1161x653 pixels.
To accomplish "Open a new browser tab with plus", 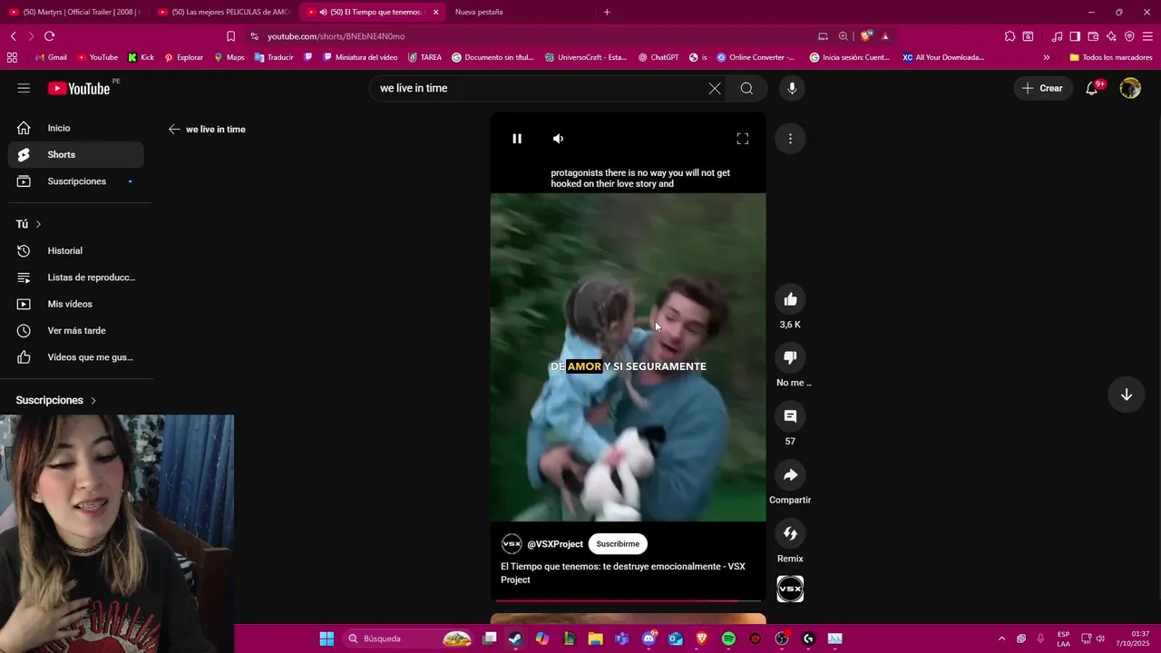I will [x=607, y=12].
